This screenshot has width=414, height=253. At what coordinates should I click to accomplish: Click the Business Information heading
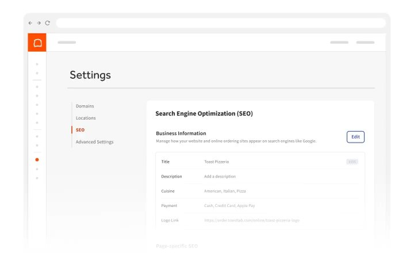(x=181, y=133)
